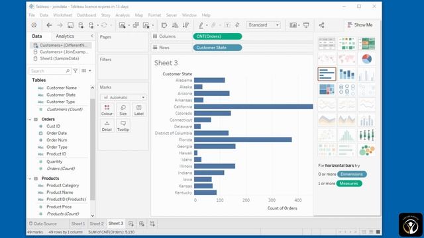
Task: Click the Duplicate sheet icon
Action: [x=136, y=25]
